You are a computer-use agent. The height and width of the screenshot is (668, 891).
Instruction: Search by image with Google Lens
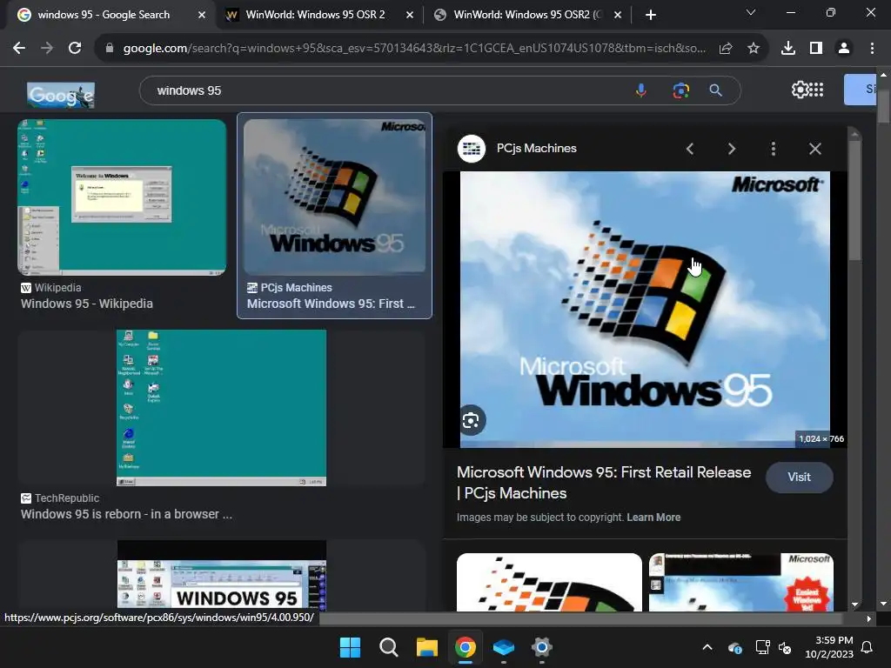tap(680, 90)
